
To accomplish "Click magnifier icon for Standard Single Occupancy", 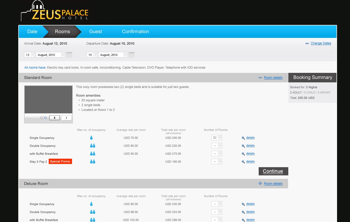I will (x=243, y=138).
